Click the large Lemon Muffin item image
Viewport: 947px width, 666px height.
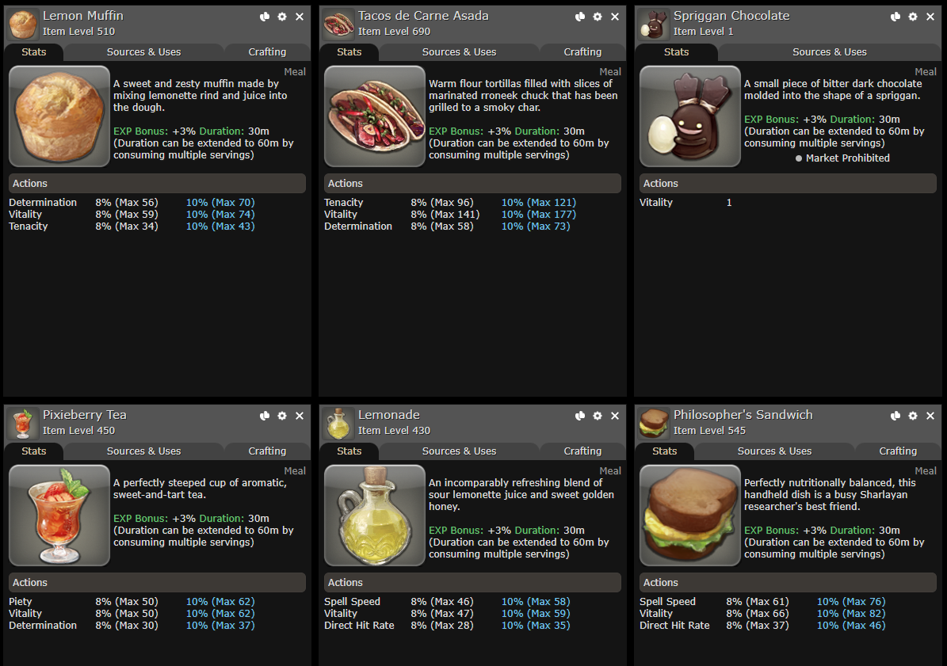point(59,116)
